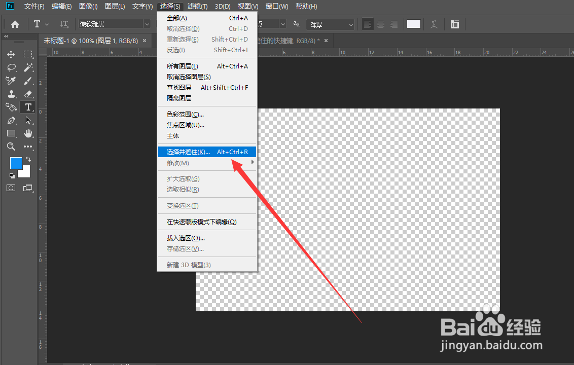This screenshot has width=574, height=365.
Task: Select the Lasso tool
Action: (11, 67)
